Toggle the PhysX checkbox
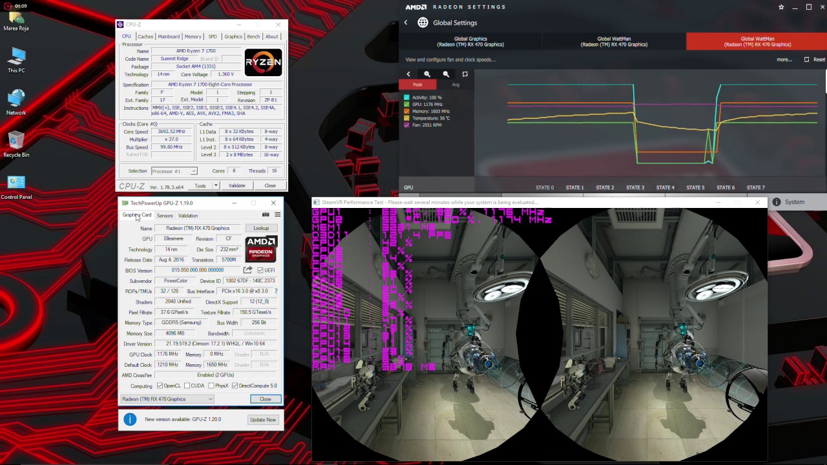Screen dimensions: 827x465 click(x=211, y=386)
